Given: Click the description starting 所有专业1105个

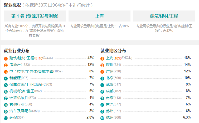Looking at the screenshot, I should (x=35, y=31).
